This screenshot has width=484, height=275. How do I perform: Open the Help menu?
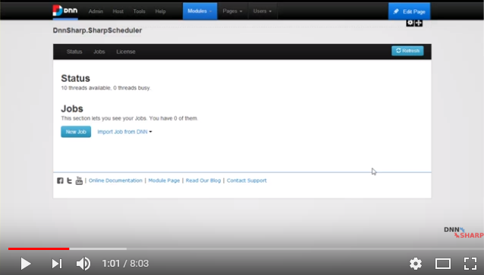pos(161,11)
